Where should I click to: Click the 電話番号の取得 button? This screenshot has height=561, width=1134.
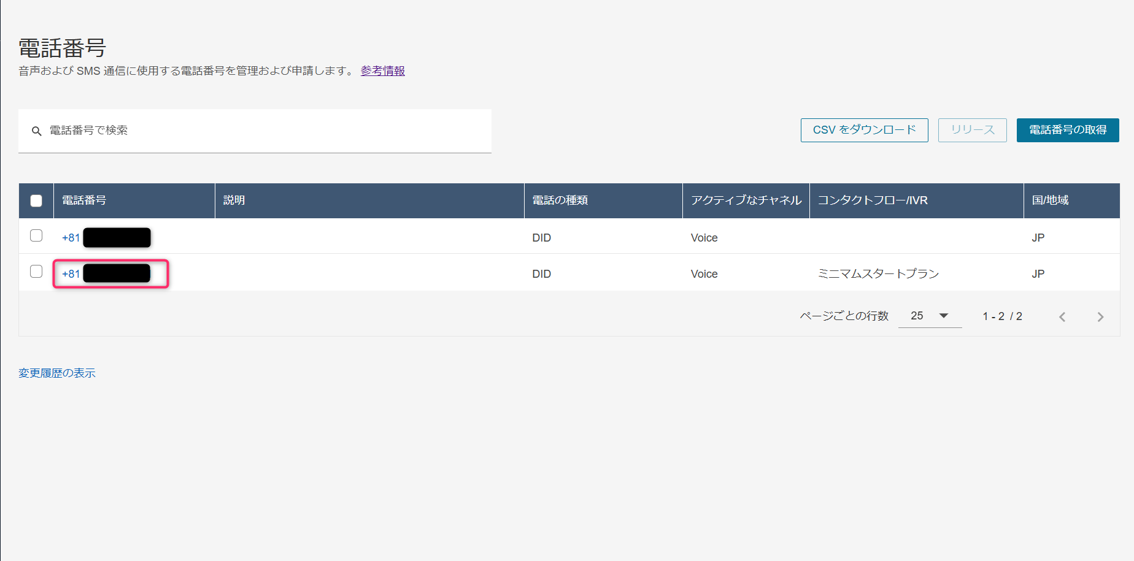pos(1067,130)
